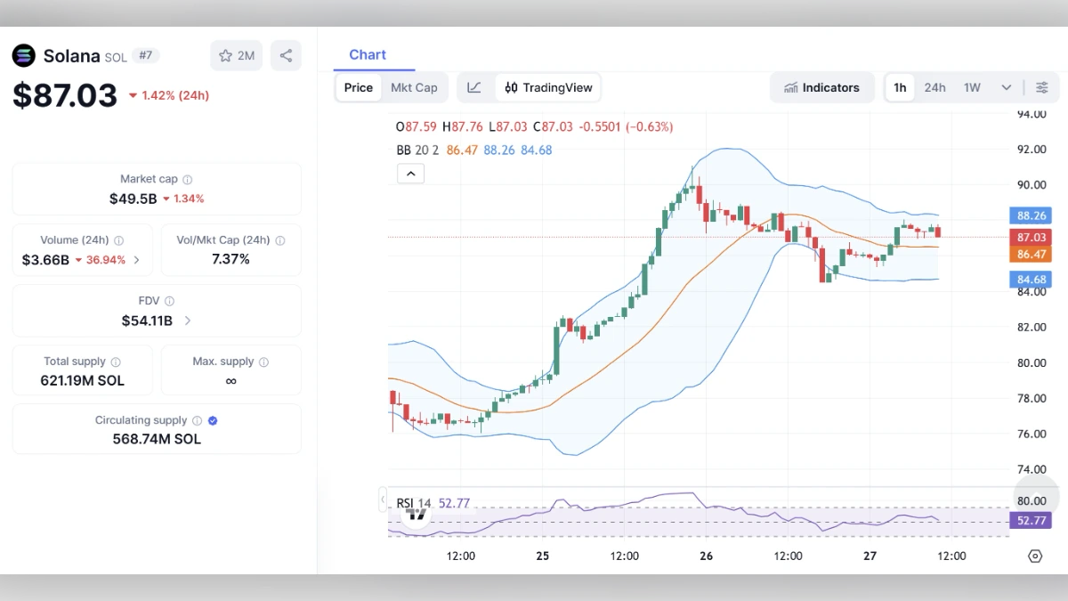Toggle the 24h timeframe
Image resolution: width=1068 pixels, height=601 pixels.
[x=934, y=87]
